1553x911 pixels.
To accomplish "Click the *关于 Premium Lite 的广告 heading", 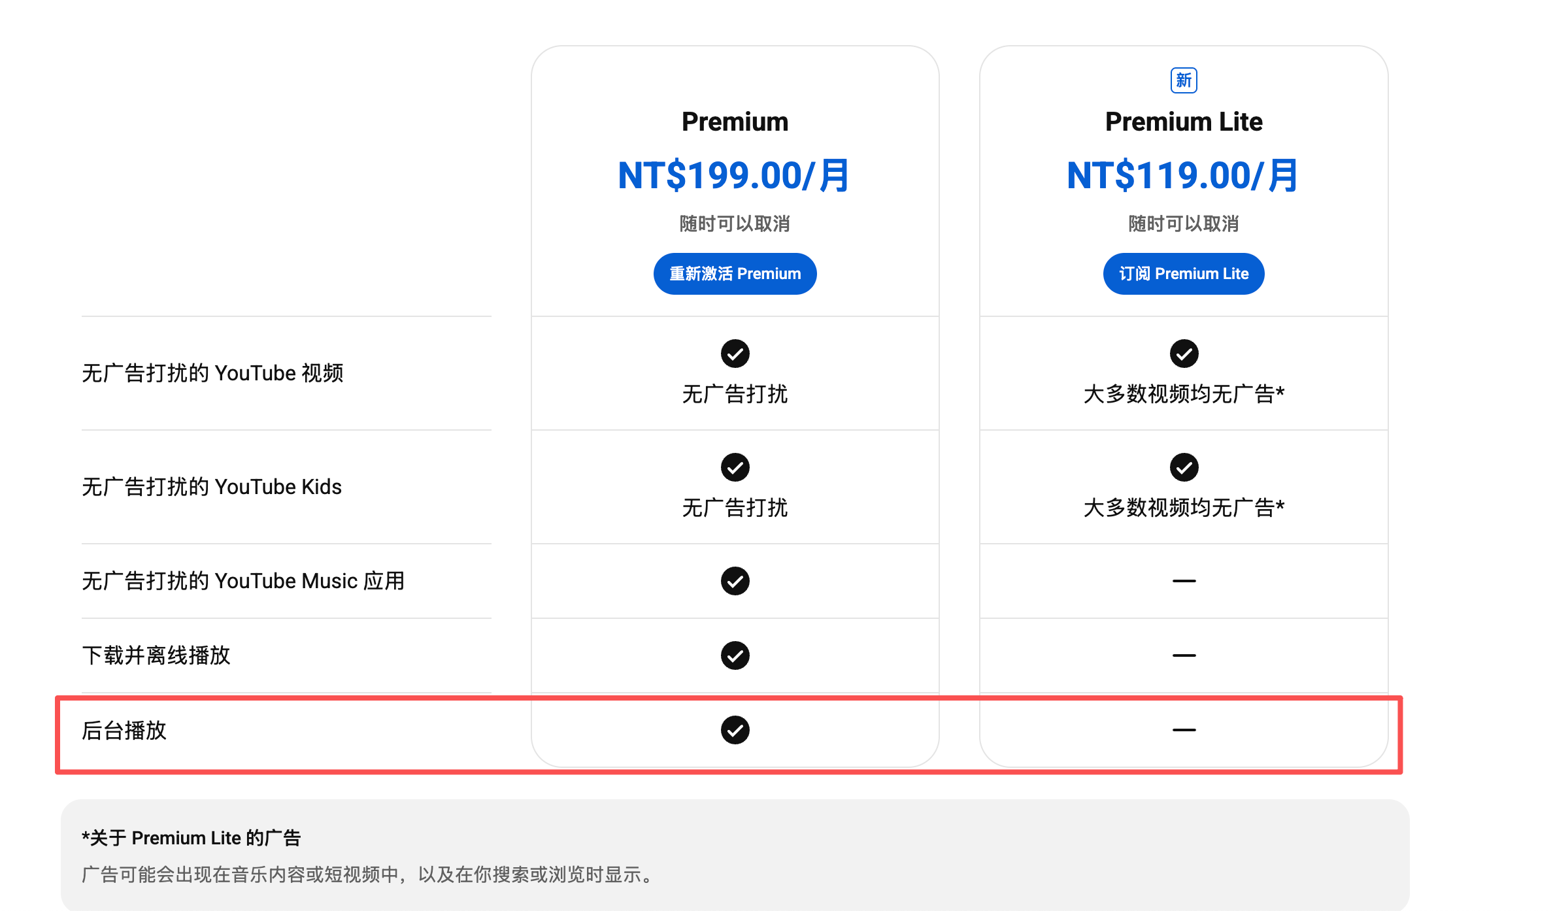I will coord(191,838).
